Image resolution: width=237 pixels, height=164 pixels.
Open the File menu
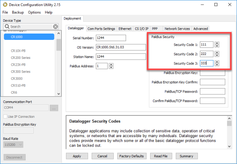pyautogui.click(x=5, y=12)
